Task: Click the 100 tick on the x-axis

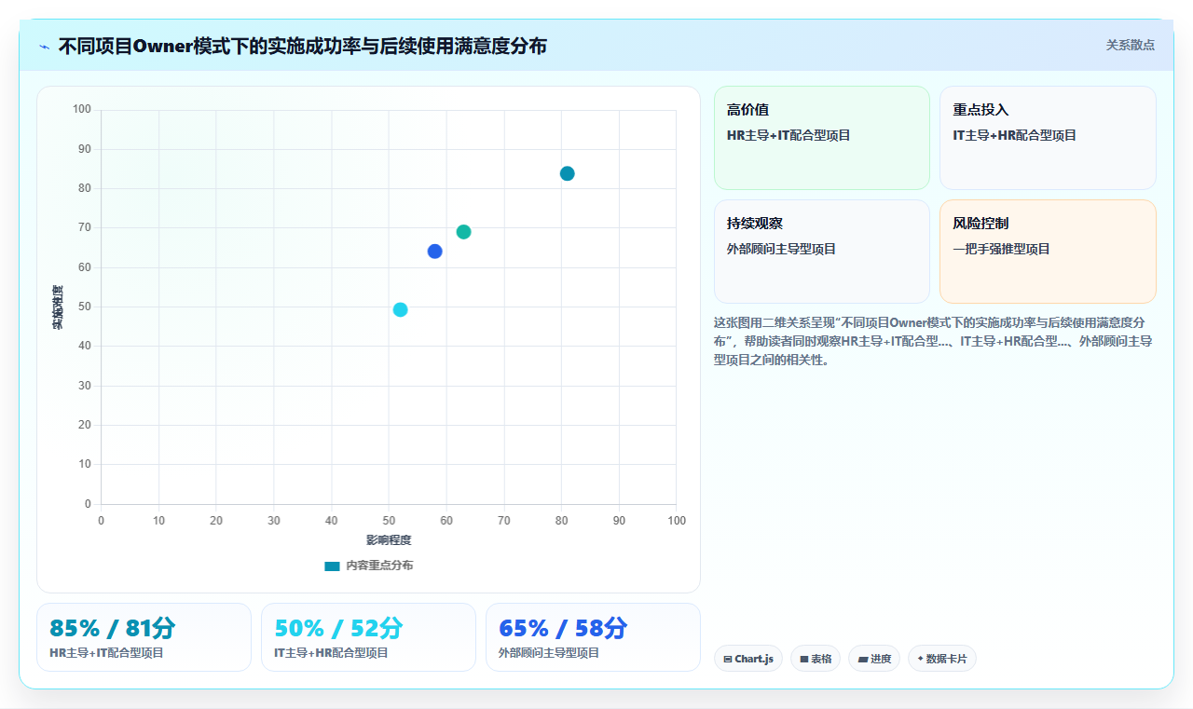Action: point(677,520)
